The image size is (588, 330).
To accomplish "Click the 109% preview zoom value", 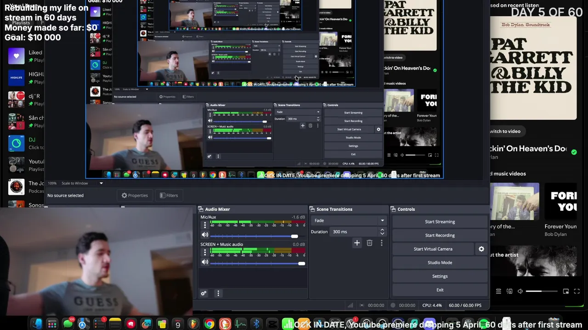I will click(x=52, y=183).
